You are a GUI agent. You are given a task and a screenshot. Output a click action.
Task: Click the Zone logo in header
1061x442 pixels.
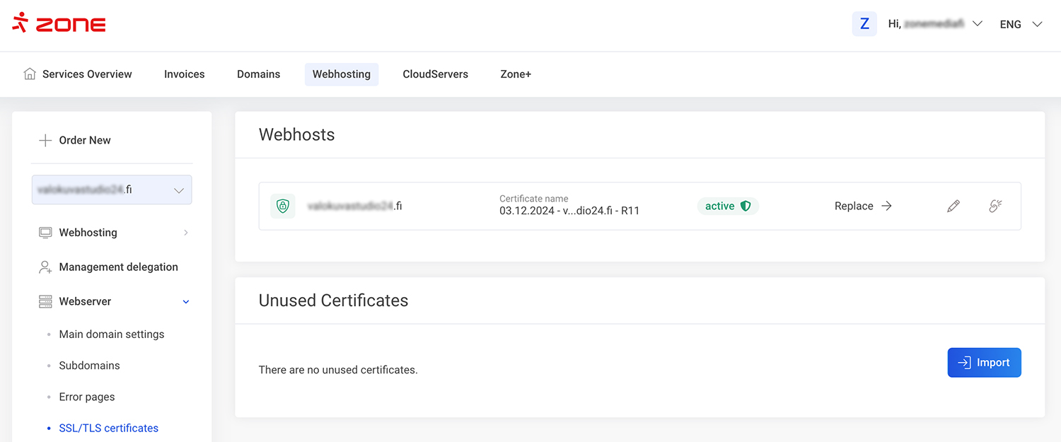(59, 23)
